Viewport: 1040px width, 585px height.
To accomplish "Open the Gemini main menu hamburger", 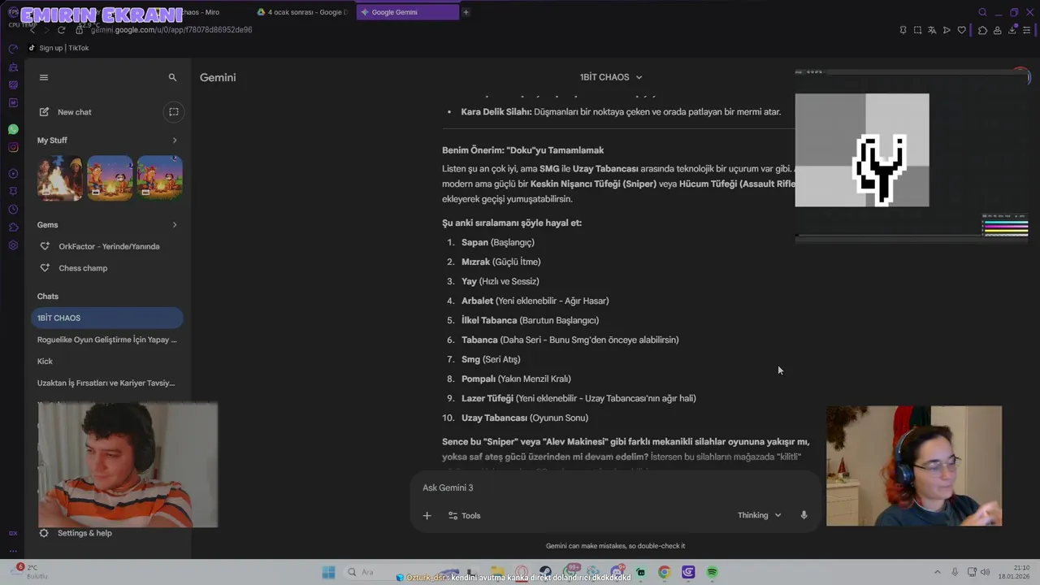I will [44, 77].
